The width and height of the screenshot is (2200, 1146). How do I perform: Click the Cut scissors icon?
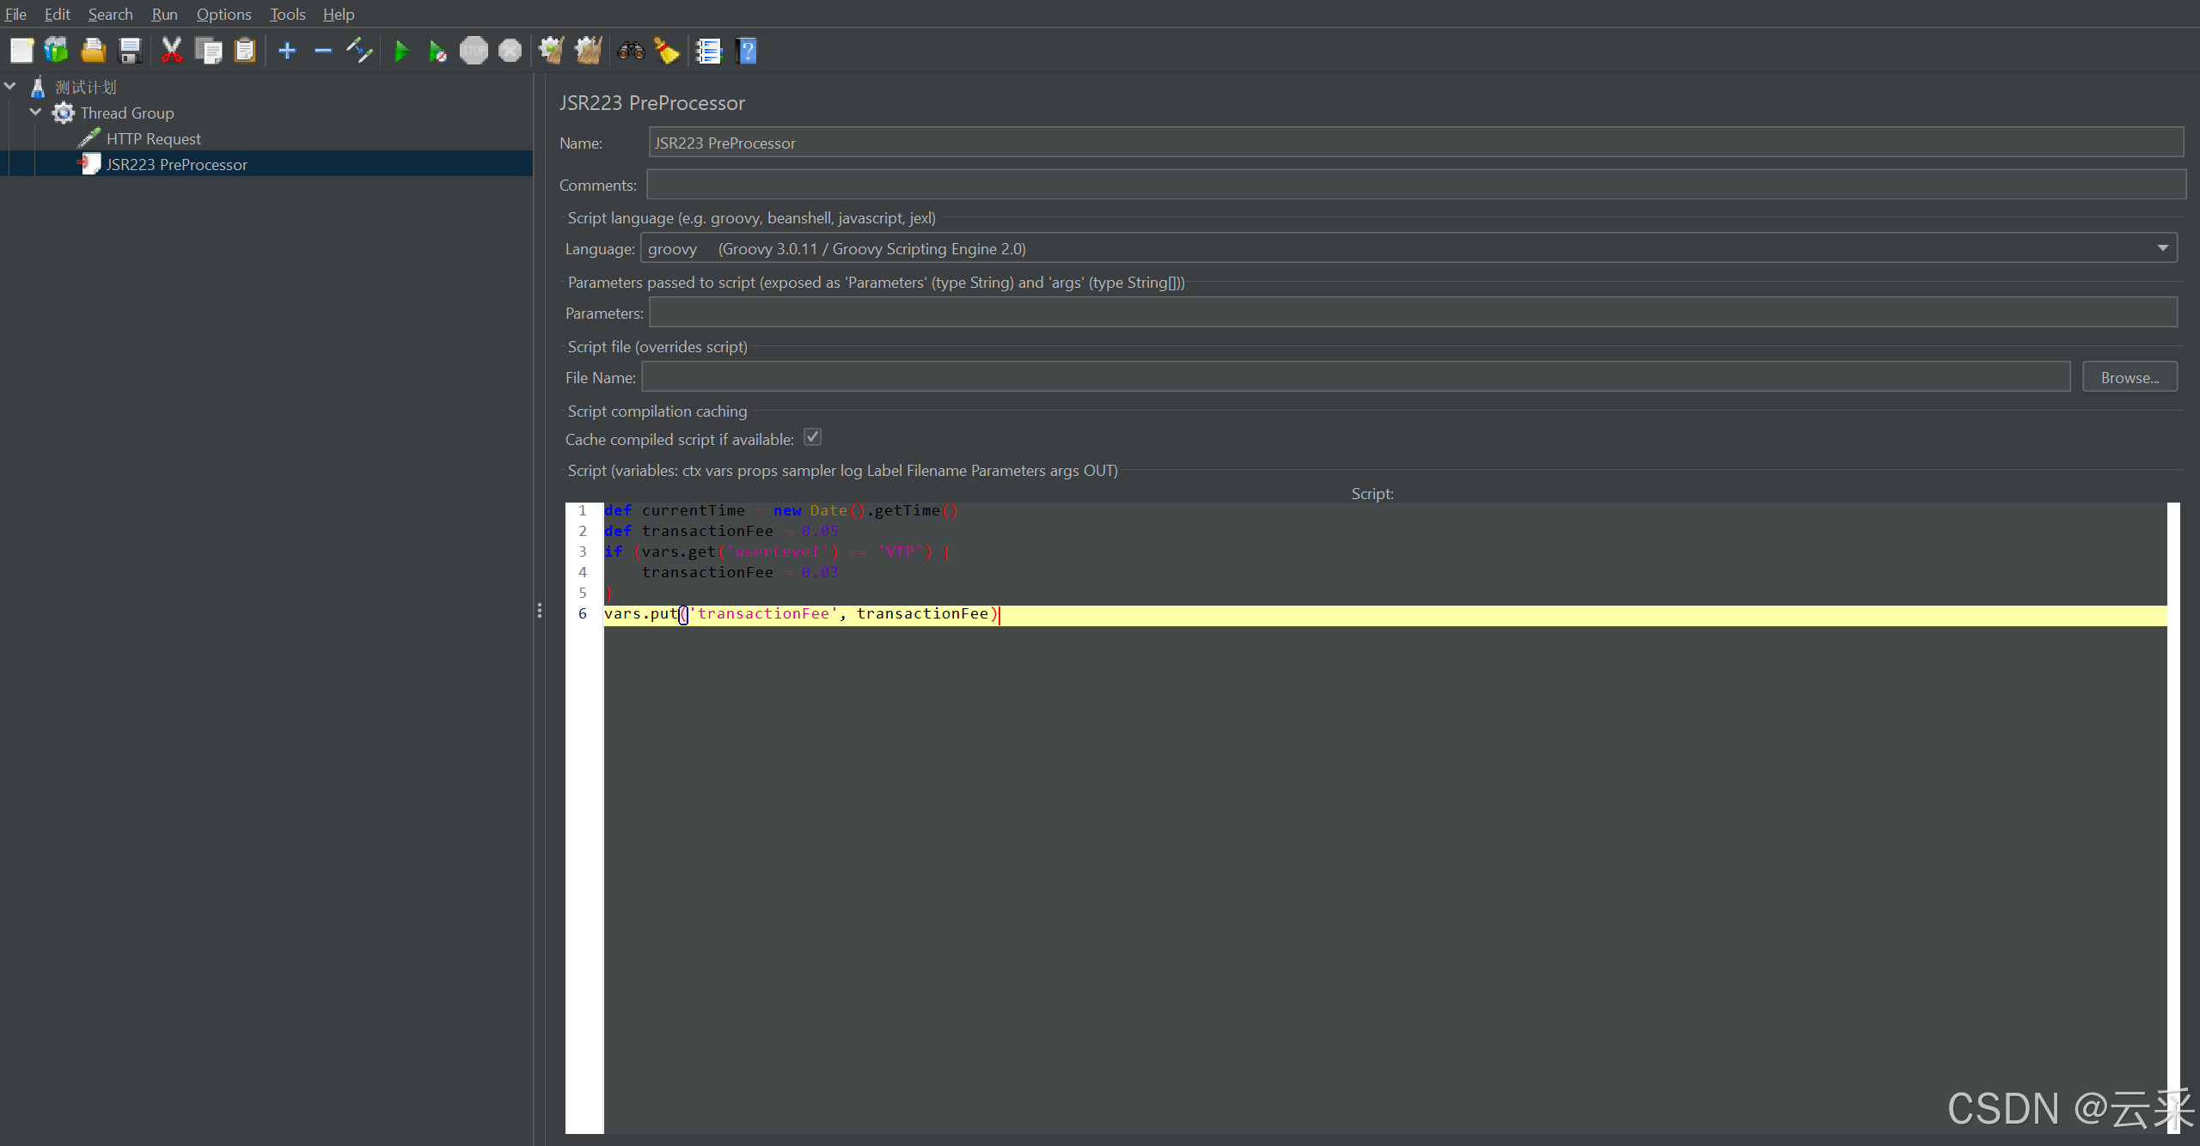(172, 51)
